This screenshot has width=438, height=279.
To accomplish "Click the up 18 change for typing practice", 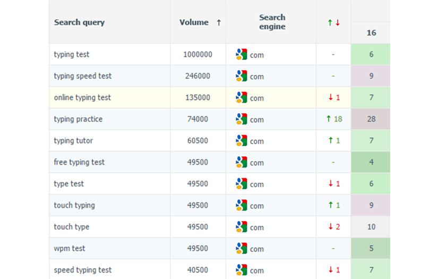I will click(x=334, y=119).
